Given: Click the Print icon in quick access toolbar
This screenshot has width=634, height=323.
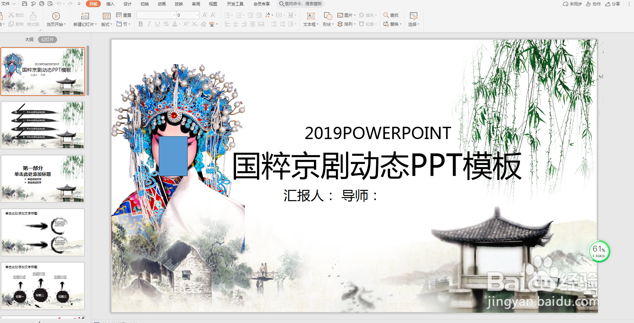Looking at the screenshot, I should pos(42,4).
